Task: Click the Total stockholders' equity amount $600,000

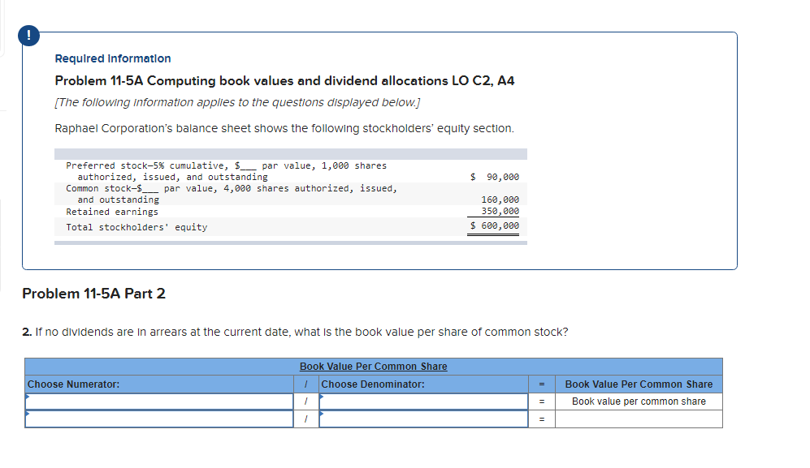Action: 494,225
